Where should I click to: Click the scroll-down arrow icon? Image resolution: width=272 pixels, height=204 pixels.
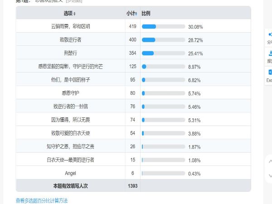[x=270, y=176]
